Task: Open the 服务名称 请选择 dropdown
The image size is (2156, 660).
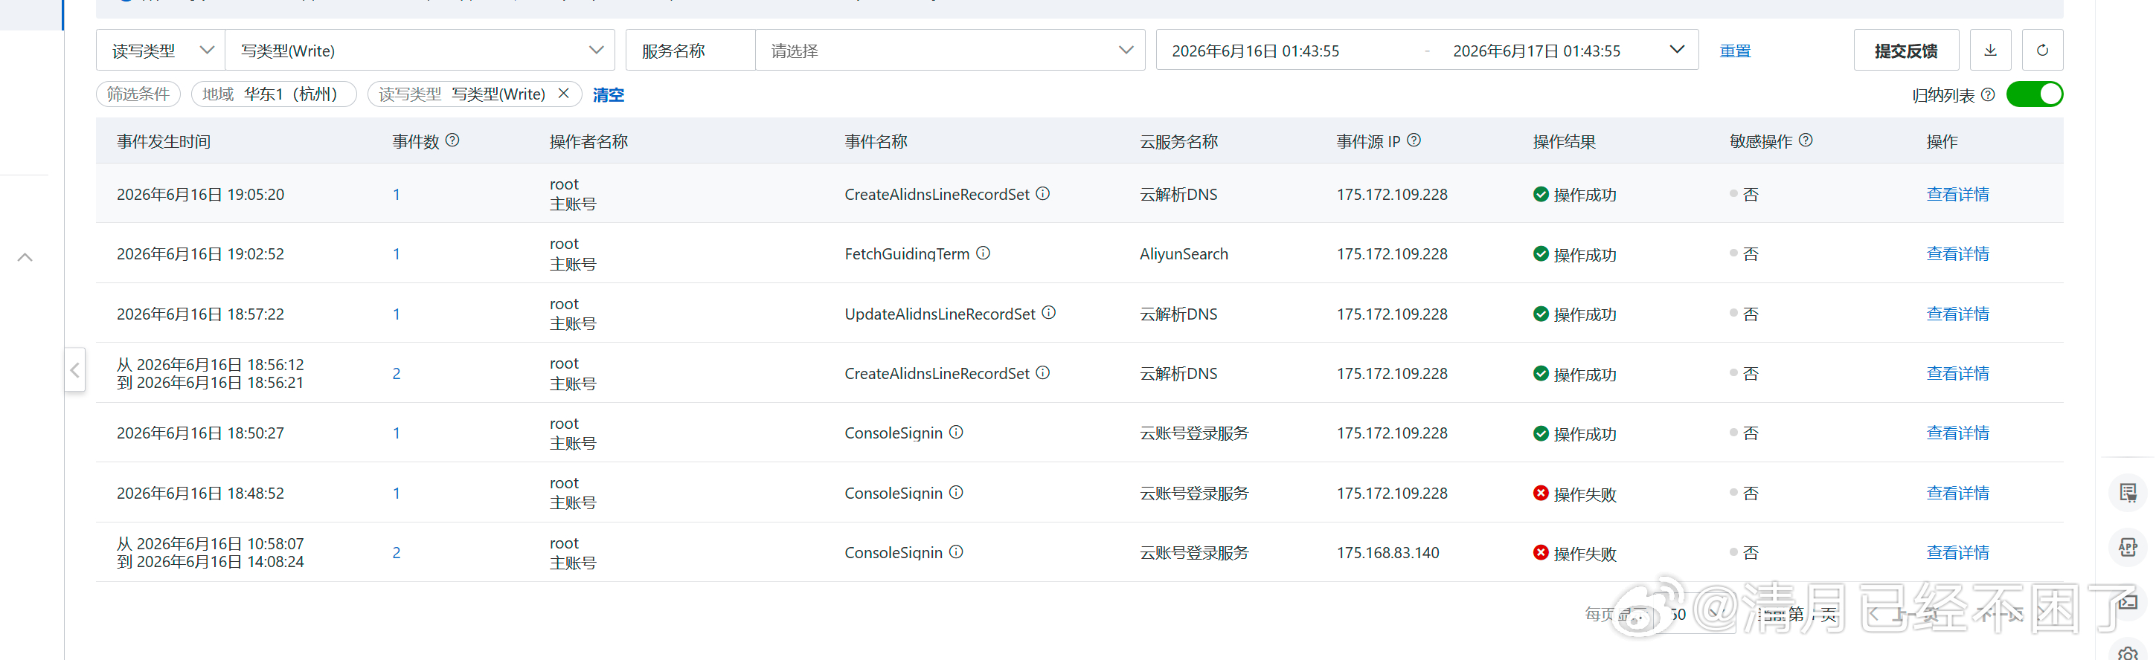Action: 950,51
